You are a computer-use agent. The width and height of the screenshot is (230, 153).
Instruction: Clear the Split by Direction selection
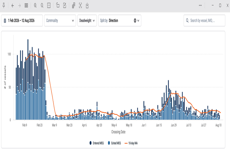pyautogui.click(x=135, y=21)
